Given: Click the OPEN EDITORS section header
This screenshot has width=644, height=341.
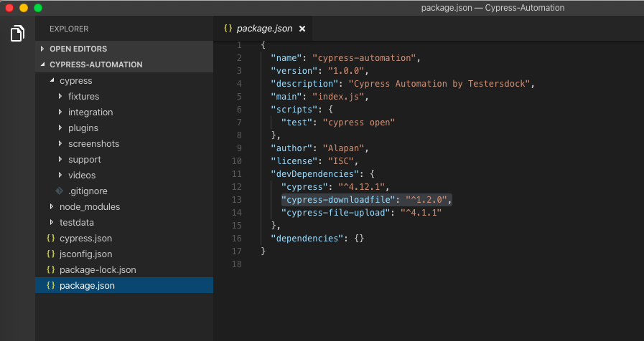Looking at the screenshot, I should tap(124, 49).
